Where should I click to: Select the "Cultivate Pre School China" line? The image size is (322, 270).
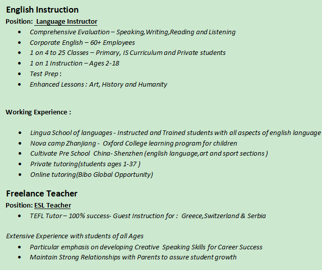(x=149, y=154)
